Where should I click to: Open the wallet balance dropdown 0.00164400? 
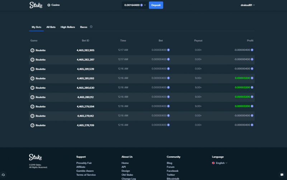135,5
